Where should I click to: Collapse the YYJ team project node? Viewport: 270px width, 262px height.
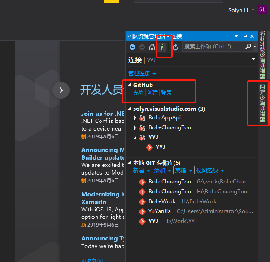(135, 138)
